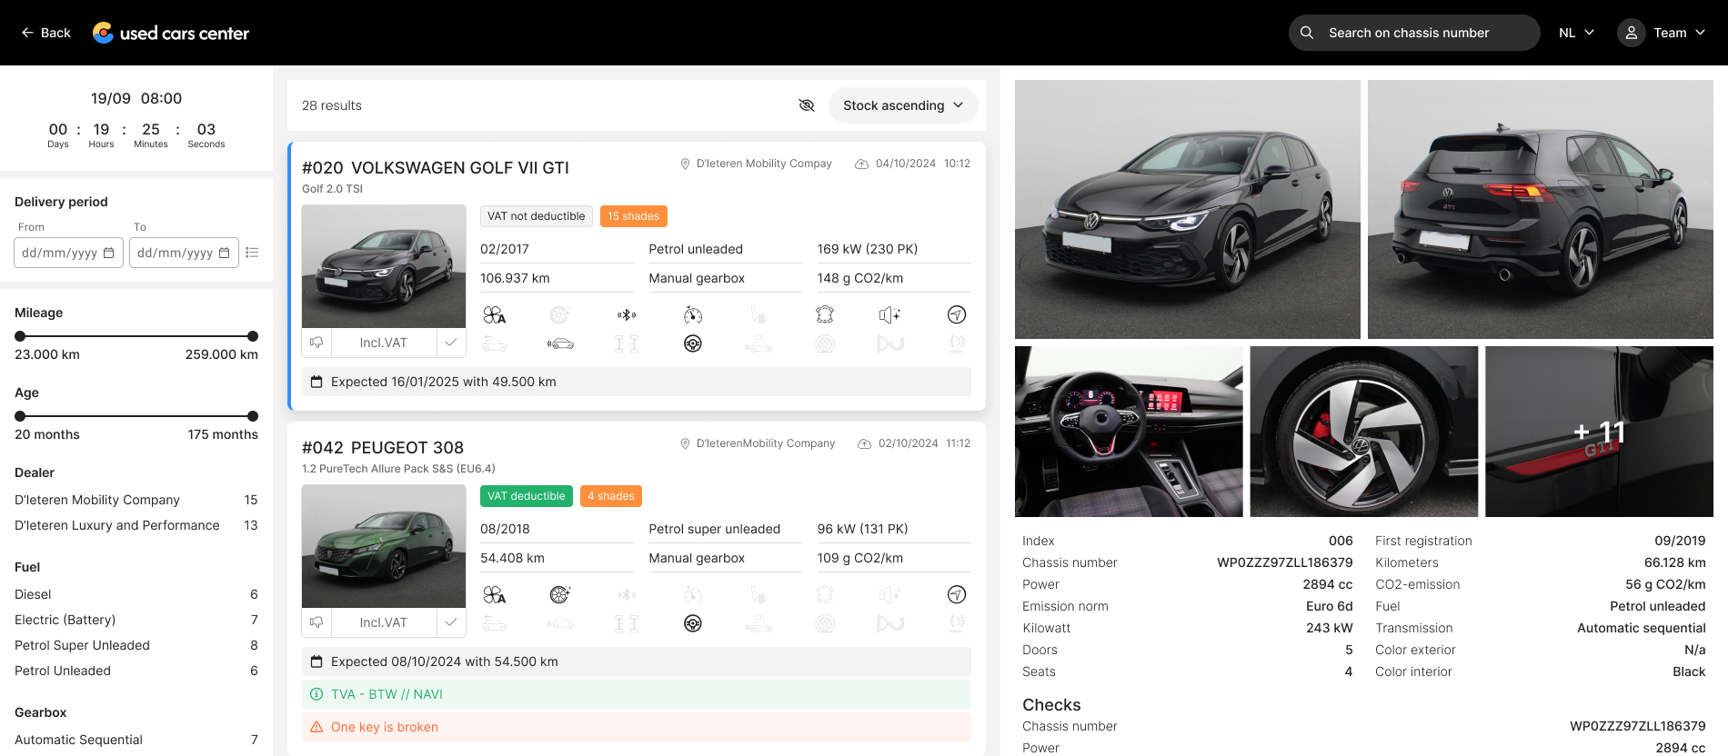Click the VAT not deductible badge
Viewport: 1728px width, 756px height.
537,216
